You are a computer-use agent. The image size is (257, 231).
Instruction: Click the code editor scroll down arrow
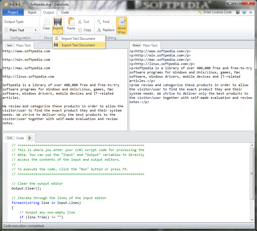pos(252,220)
